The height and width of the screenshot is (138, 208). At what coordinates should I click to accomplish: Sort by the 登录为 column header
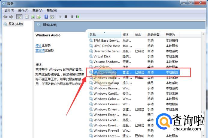point(172,35)
